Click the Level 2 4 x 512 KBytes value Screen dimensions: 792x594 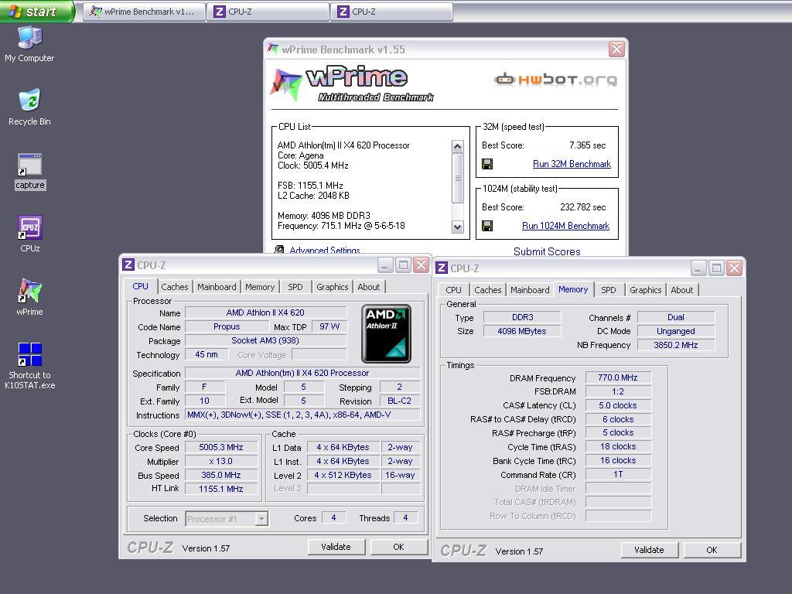pyautogui.click(x=343, y=476)
